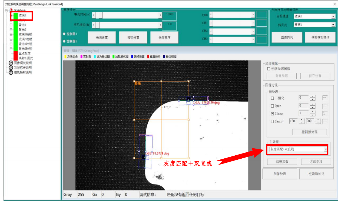Click the 相机映射说明 question mark icon

(11, 72)
